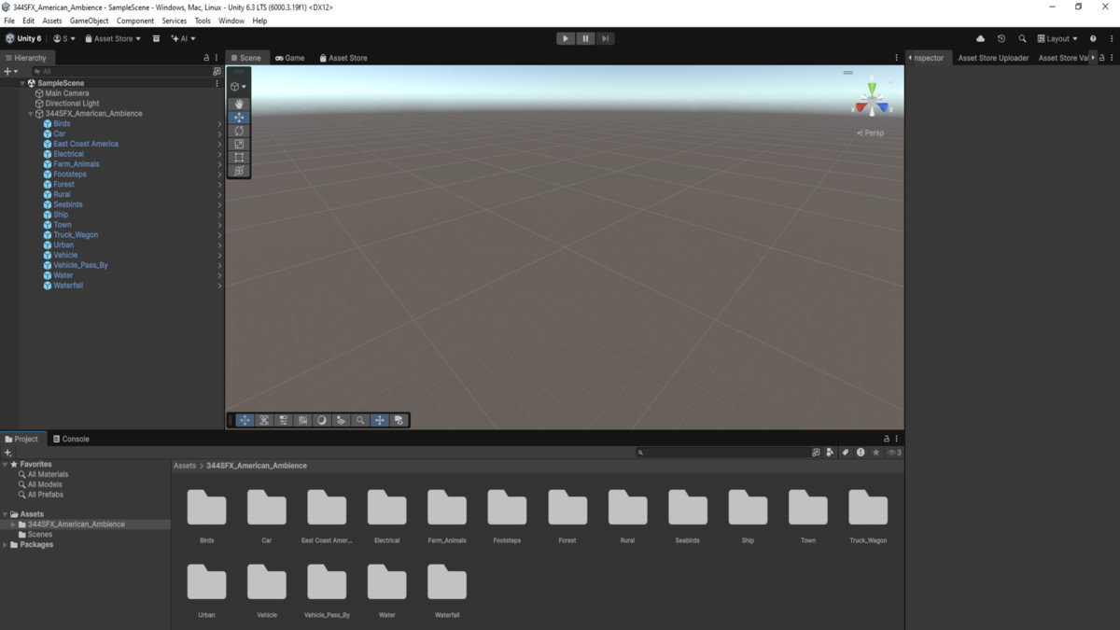Select the Scale tool in Scene

(x=239, y=144)
